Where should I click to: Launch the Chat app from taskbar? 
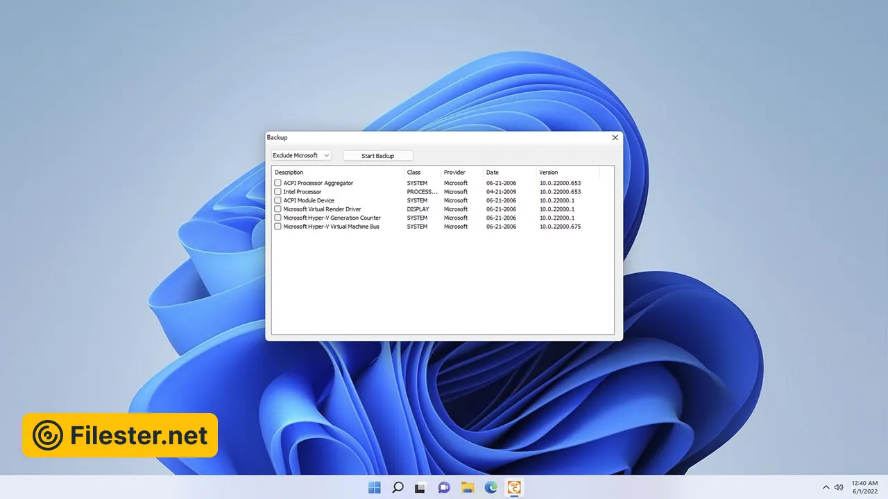(x=444, y=487)
